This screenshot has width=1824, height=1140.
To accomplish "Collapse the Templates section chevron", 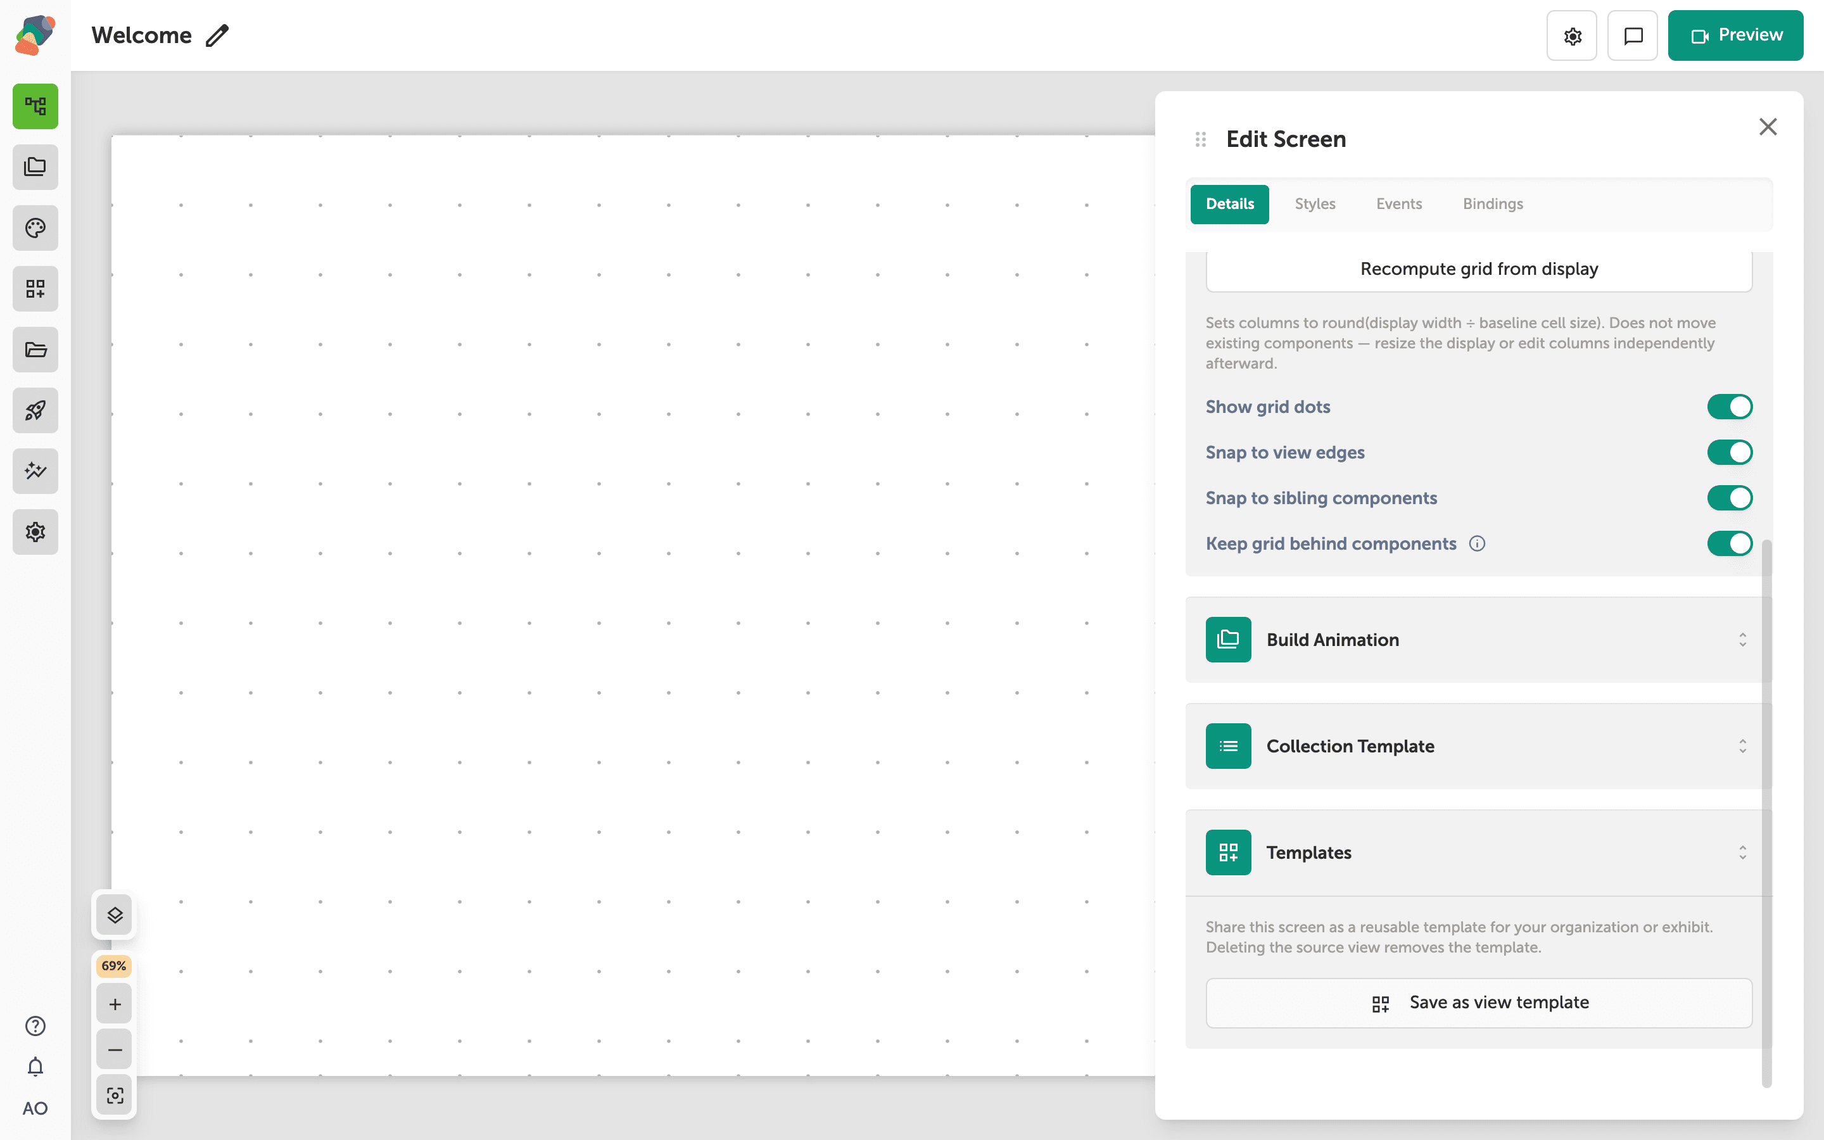I will (x=1742, y=852).
